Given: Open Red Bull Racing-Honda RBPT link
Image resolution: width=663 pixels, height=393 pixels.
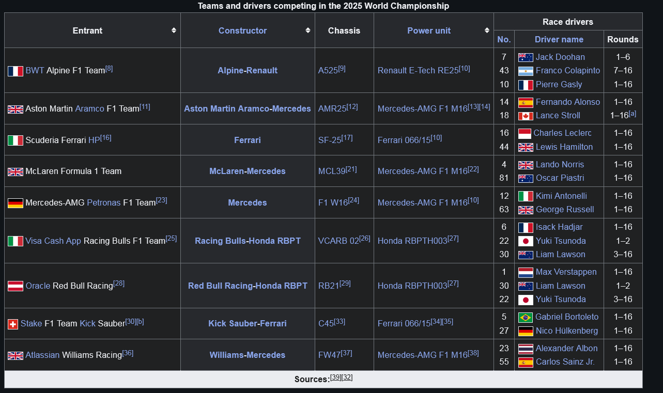Looking at the screenshot, I should tap(248, 286).
